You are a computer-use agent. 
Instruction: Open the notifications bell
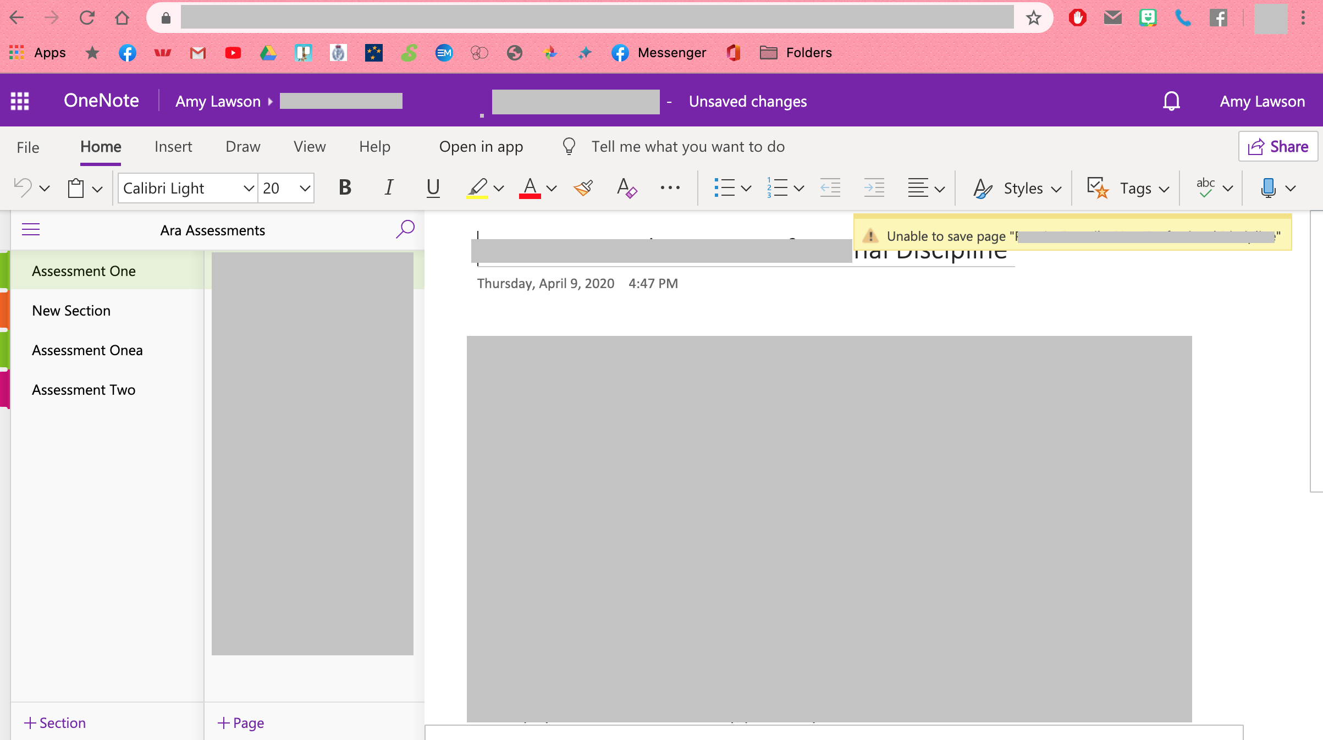point(1171,101)
